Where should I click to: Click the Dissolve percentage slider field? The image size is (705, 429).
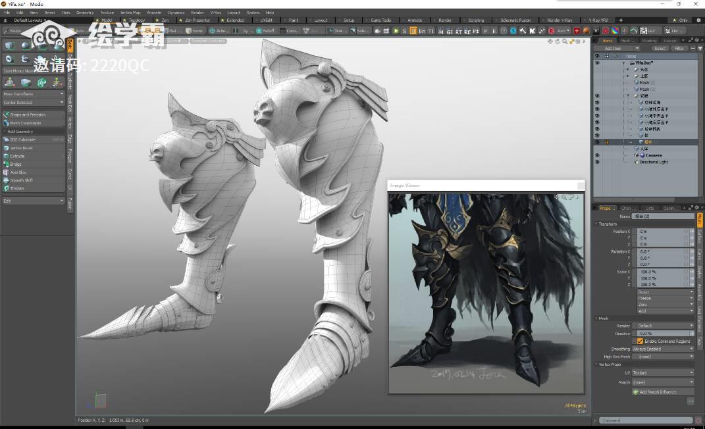[663, 334]
